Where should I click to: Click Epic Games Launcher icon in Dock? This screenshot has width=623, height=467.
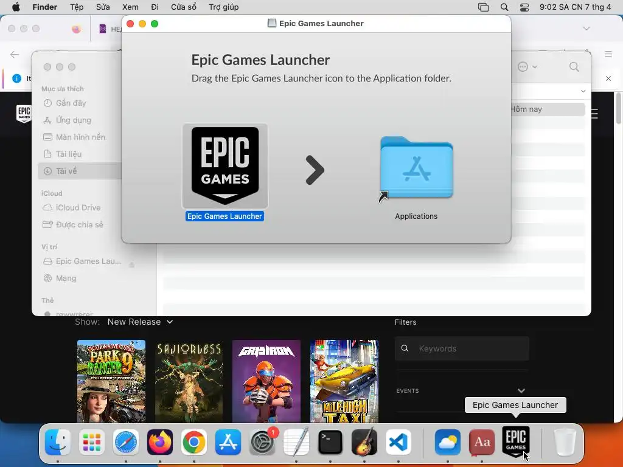tap(516, 441)
